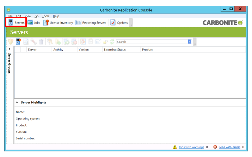Click the wrench Edit Server Properties icon

tap(33, 42)
